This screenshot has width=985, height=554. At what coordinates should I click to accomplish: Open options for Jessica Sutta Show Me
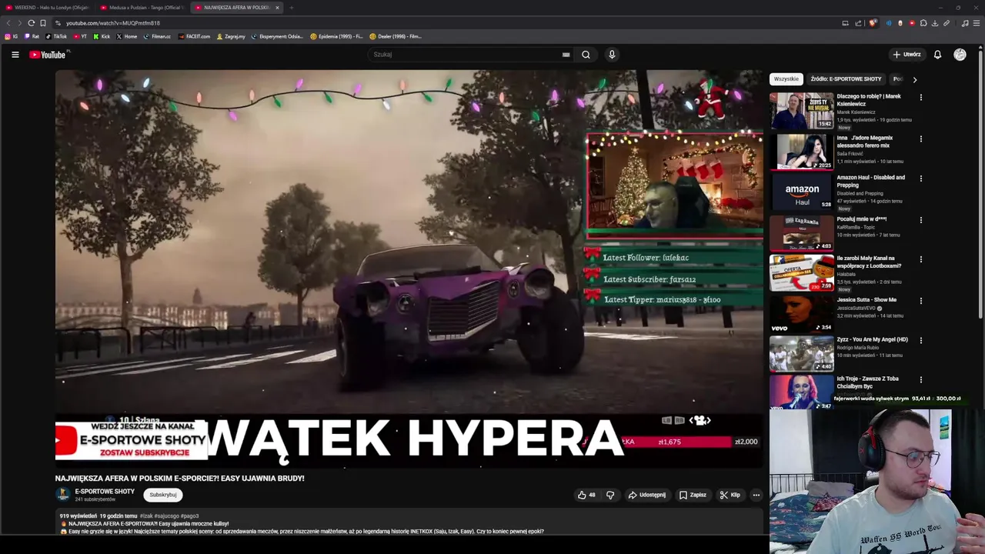920,301
